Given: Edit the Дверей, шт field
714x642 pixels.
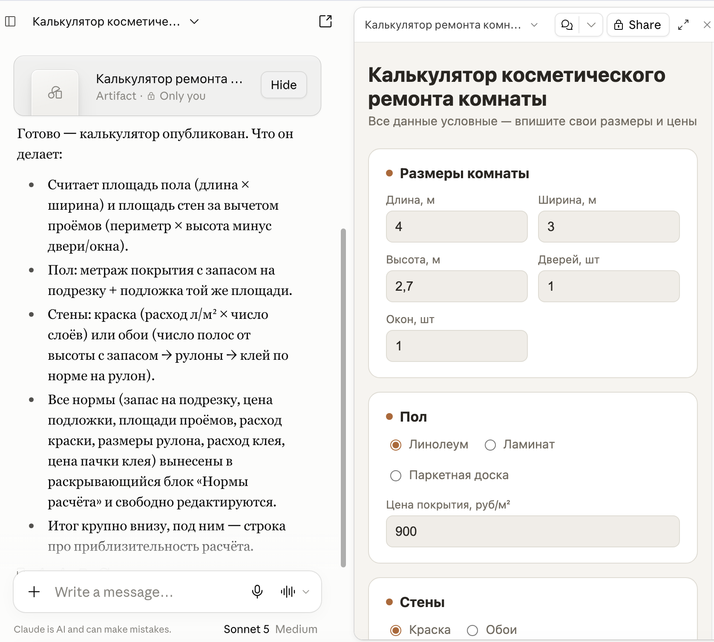Looking at the screenshot, I should [609, 286].
